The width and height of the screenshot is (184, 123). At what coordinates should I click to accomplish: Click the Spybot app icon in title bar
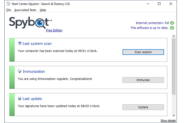pyautogui.click(x=8, y=4)
